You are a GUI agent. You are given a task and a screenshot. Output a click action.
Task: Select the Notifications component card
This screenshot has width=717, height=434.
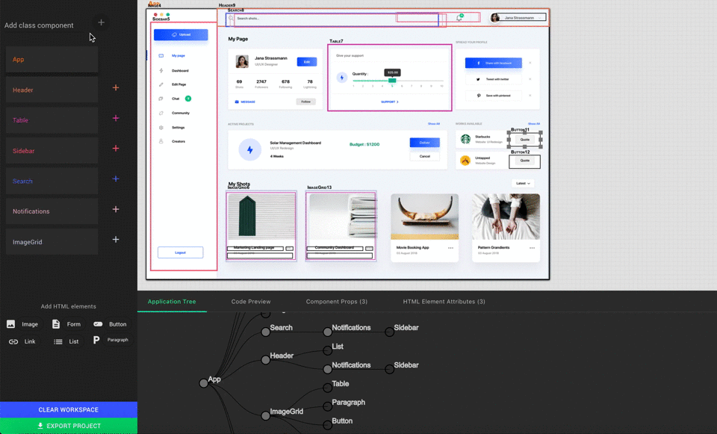coord(52,211)
